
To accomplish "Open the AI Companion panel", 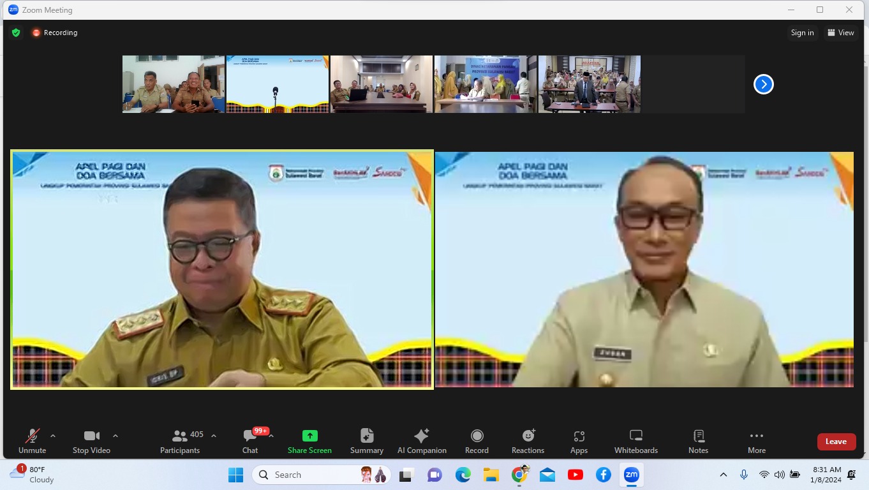I will [421, 441].
